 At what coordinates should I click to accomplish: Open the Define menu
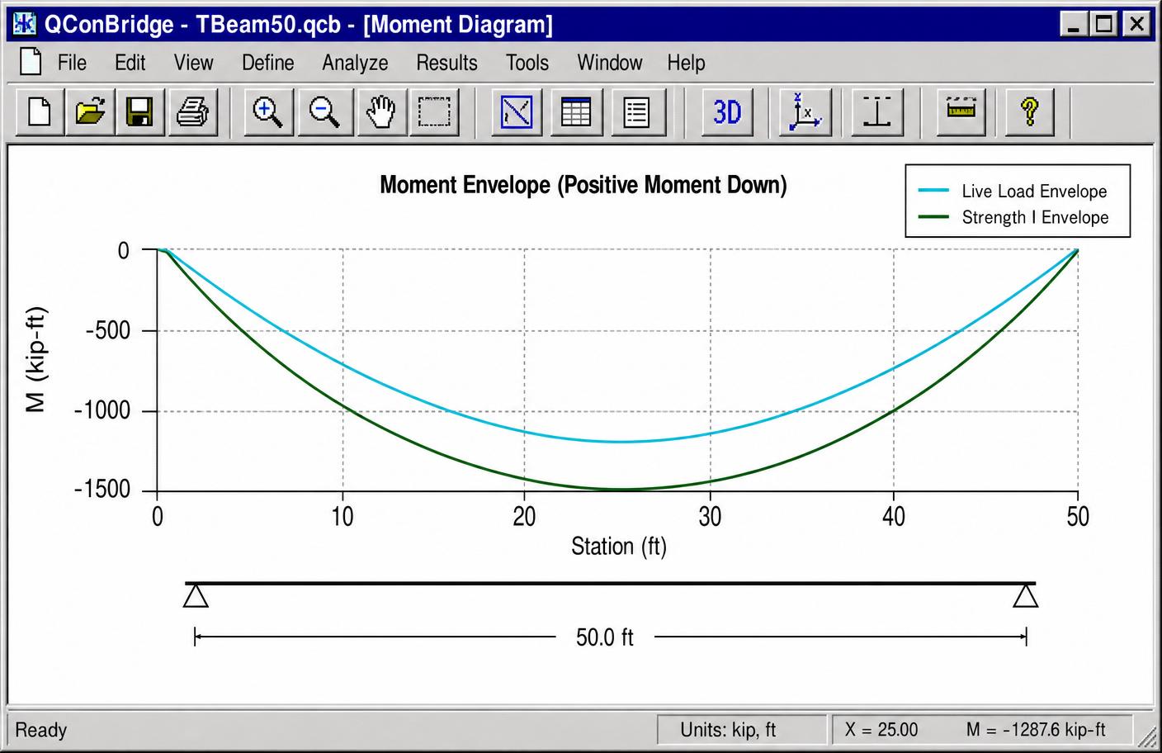click(267, 63)
